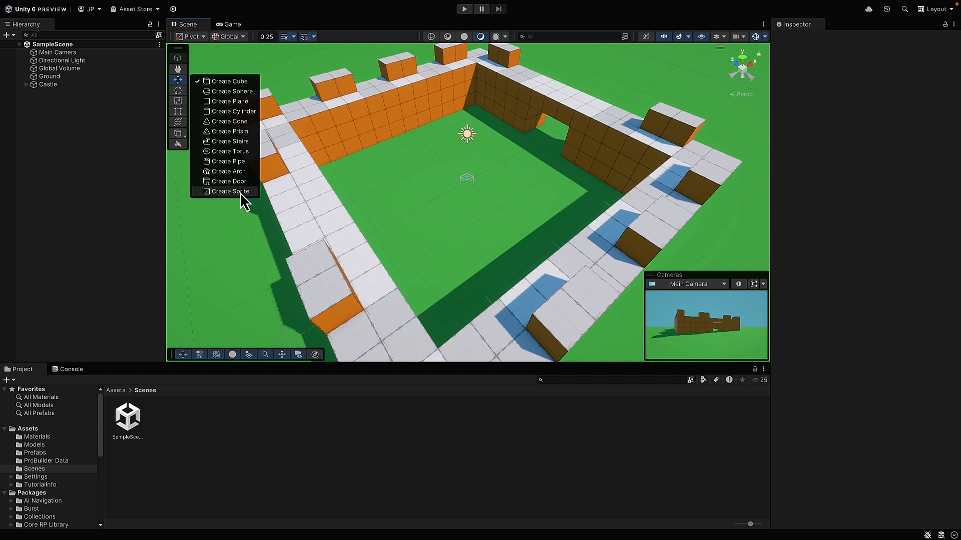Click the Assets breadcrumb link
The image size is (961, 540).
(x=115, y=390)
